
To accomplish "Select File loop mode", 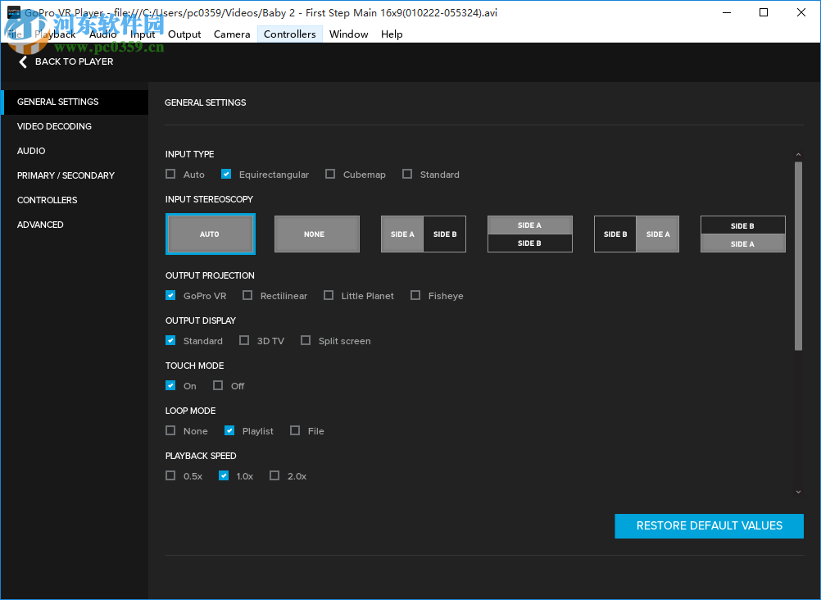I will (x=294, y=430).
